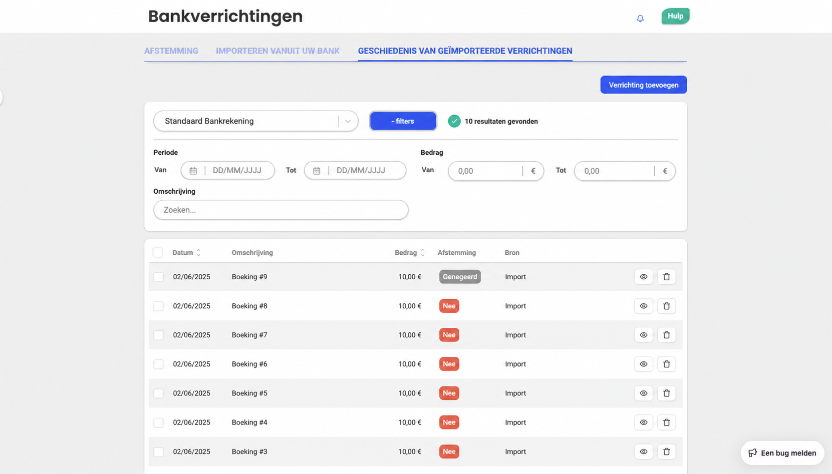Tick the select-all checkbox in header

click(x=158, y=253)
